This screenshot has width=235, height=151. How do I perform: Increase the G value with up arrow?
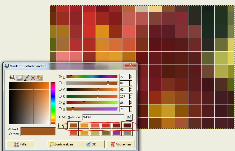(x=131, y=102)
